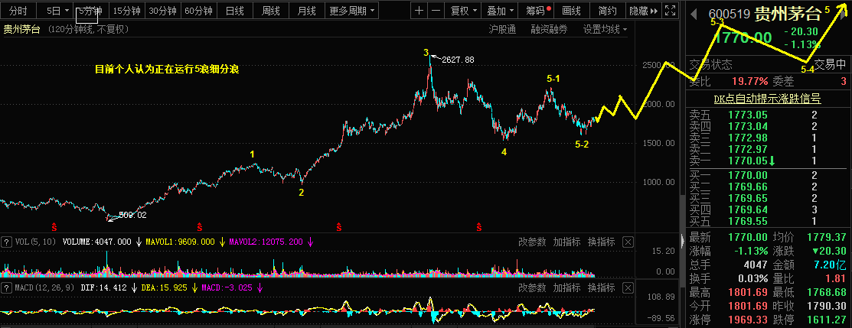The height and width of the screenshot is (328, 852).
Task: Click the 2627.88 high price label
Action: 458,60
